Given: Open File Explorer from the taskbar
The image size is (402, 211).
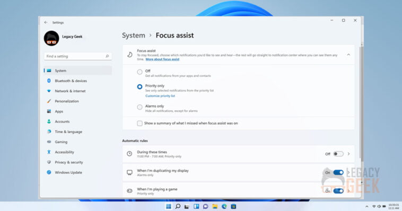Looking at the screenshot, I should [x=215, y=206].
